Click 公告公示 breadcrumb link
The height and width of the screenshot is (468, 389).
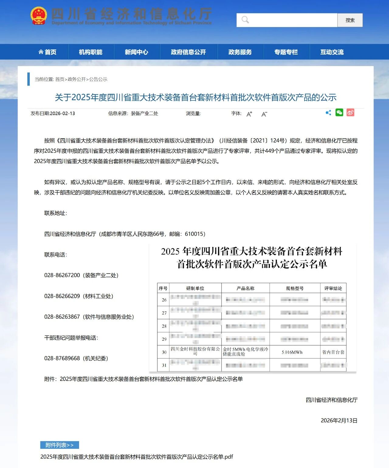(98, 79)
